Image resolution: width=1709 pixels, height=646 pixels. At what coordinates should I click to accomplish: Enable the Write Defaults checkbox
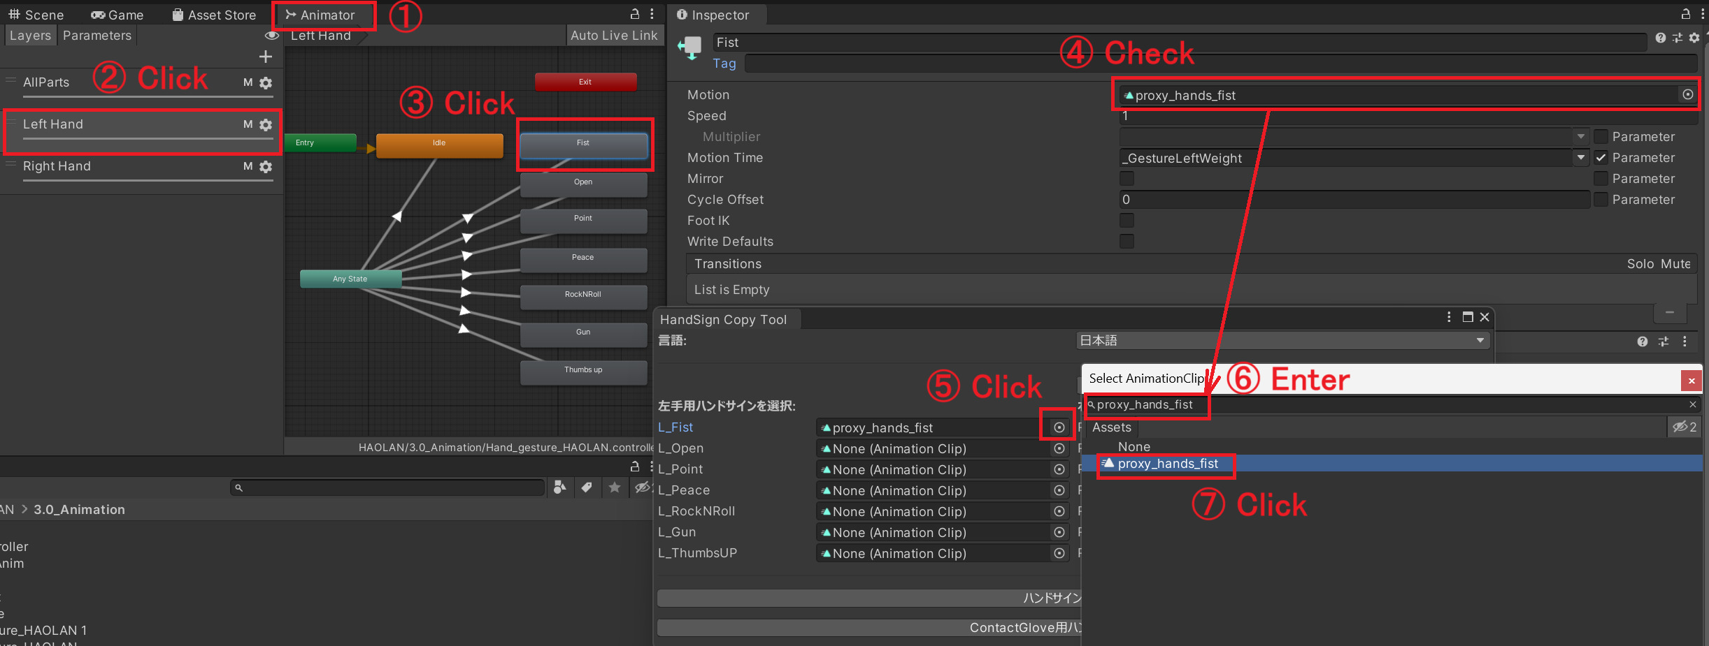click(x=1127, y=241)
